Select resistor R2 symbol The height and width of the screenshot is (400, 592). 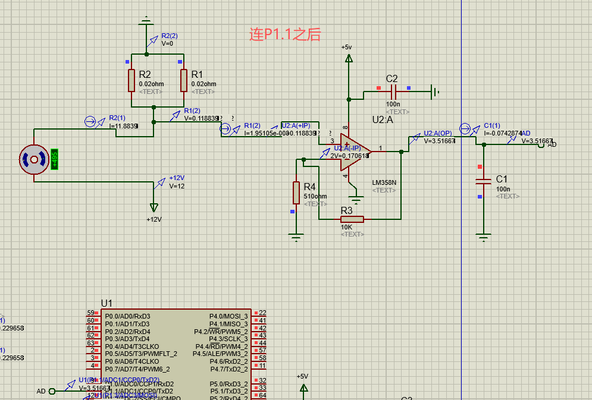point(131,80)
